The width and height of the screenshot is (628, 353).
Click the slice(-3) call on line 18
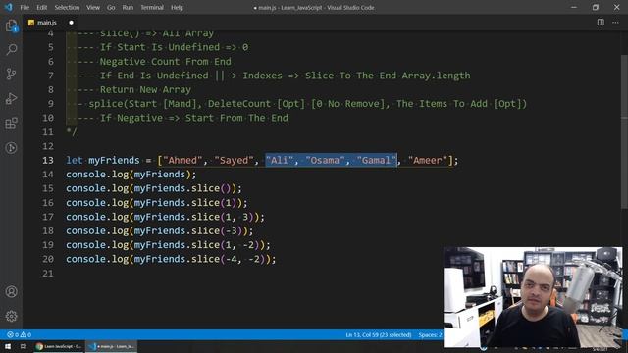(220, 230)
